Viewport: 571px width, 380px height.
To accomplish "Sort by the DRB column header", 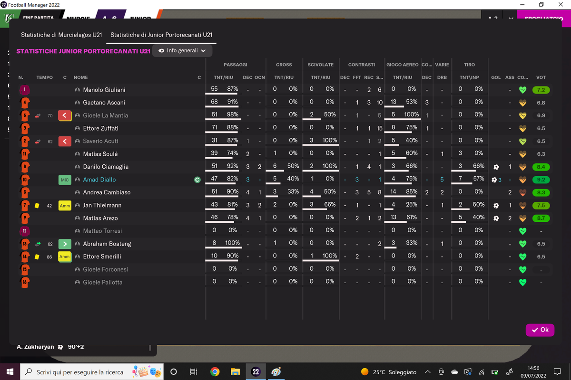I will (442, 77).
